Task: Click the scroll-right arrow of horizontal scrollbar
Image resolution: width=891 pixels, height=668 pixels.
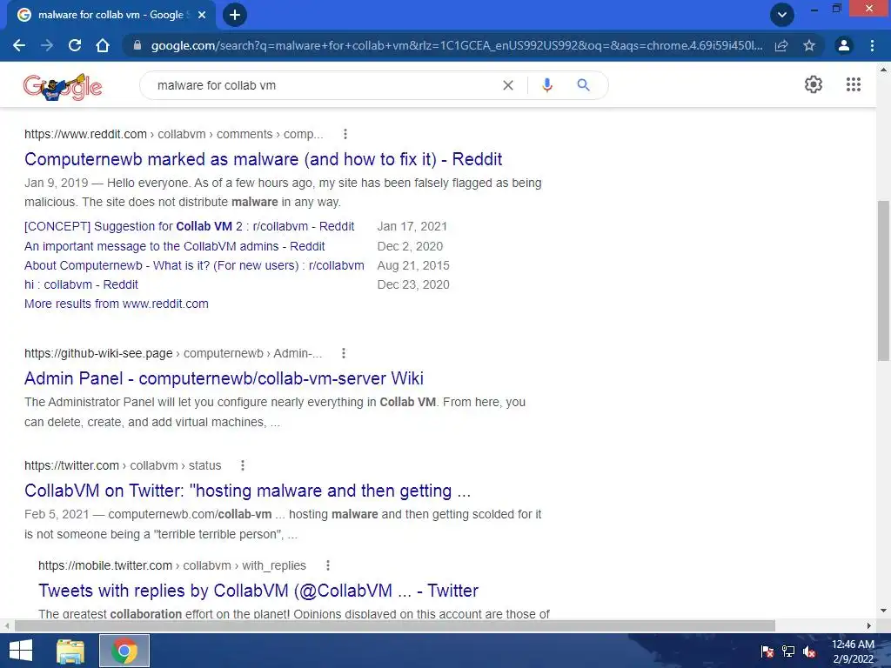Action: pos(869,626)
